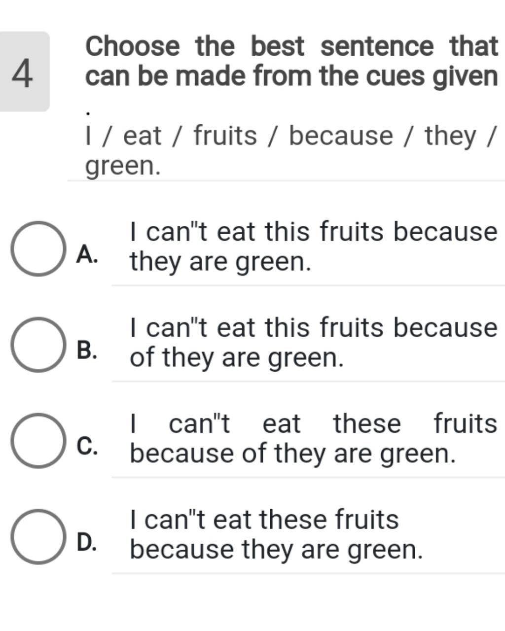Click the "C." option letter label
505x631 pixels.
[x=88, y=447]
